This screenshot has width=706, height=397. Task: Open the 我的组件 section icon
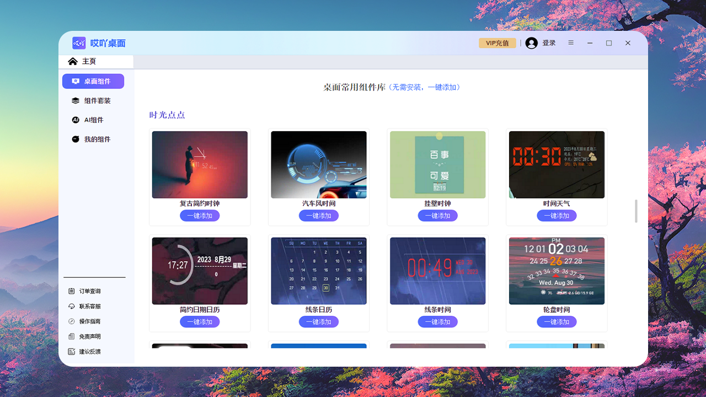75,139
